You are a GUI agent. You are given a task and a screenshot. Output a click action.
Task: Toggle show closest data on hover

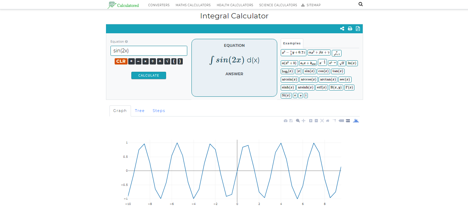(341, 121)
